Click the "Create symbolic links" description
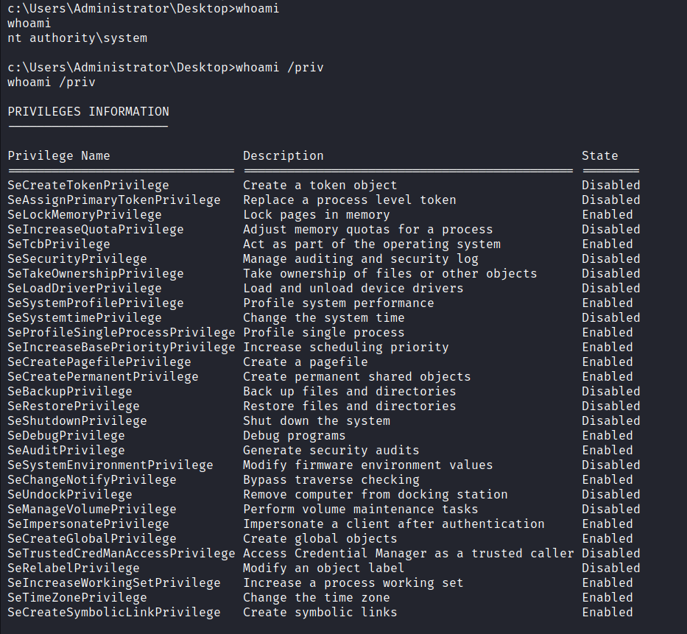Image resolution: width=687 pixels, height=634 pixels. [x=320, y=612]
